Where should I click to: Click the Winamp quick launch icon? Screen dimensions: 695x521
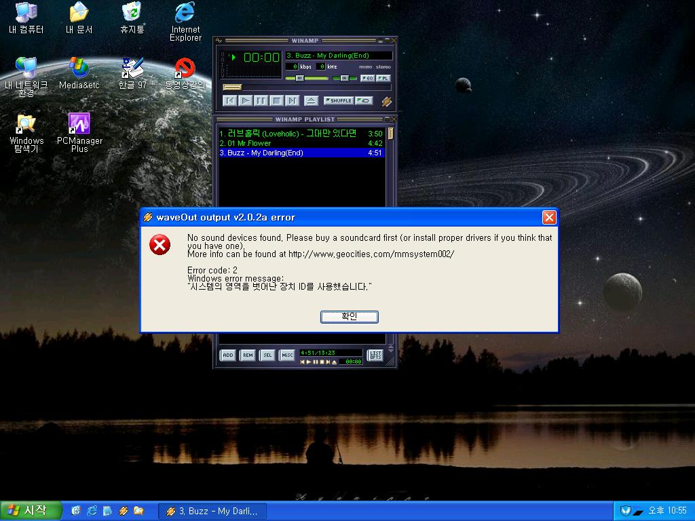click(x=124, y=511)
